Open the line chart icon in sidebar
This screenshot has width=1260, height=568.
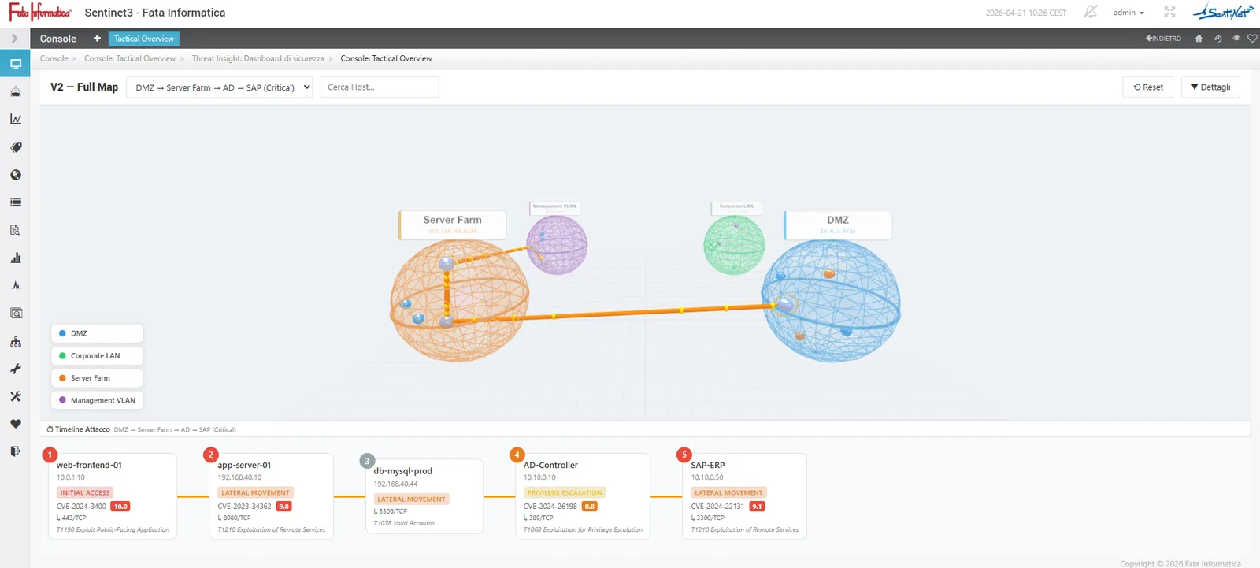tap(15, 119)
